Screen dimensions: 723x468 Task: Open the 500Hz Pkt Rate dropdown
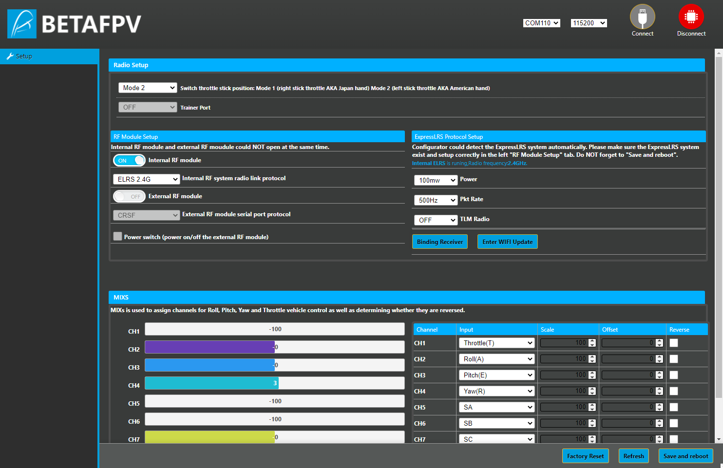point(436,200)
